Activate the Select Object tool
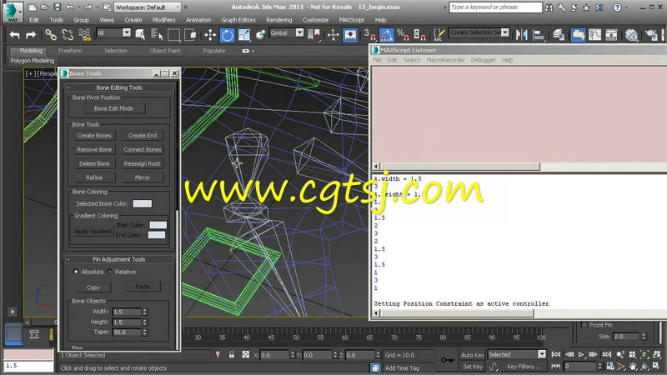This screenshot has width=667, height=375. click(140, 35)
